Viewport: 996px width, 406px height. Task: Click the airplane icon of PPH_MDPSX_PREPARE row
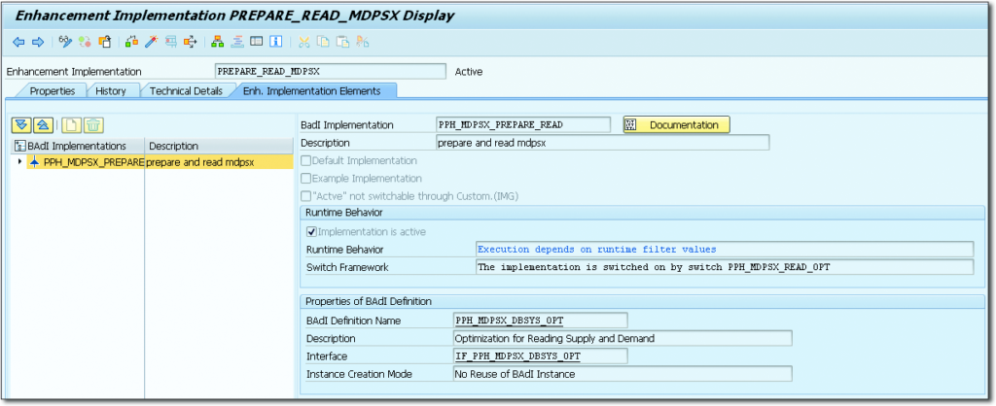click(34, 162)
